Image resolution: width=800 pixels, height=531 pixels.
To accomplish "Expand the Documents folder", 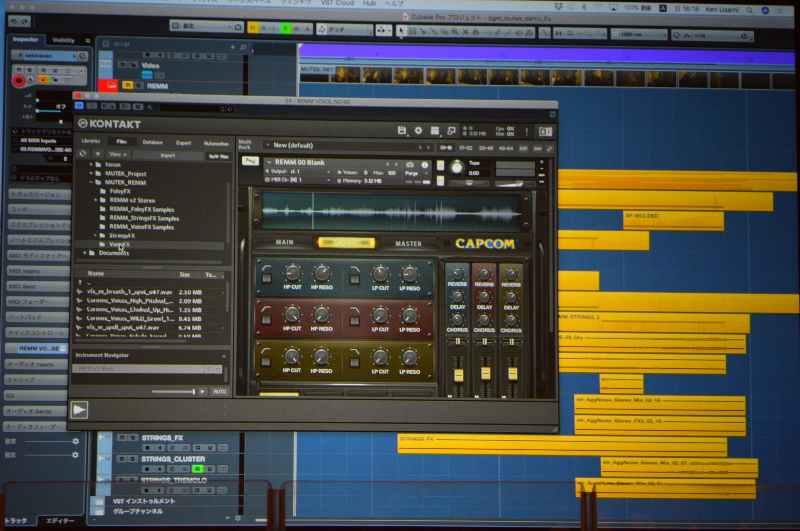I will click(x=85, y=253).
